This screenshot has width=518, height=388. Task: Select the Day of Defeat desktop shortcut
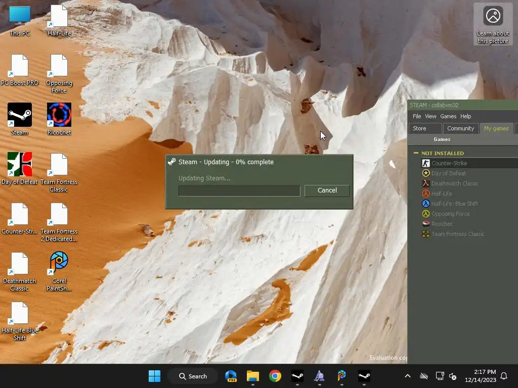[x=20, y=169]
